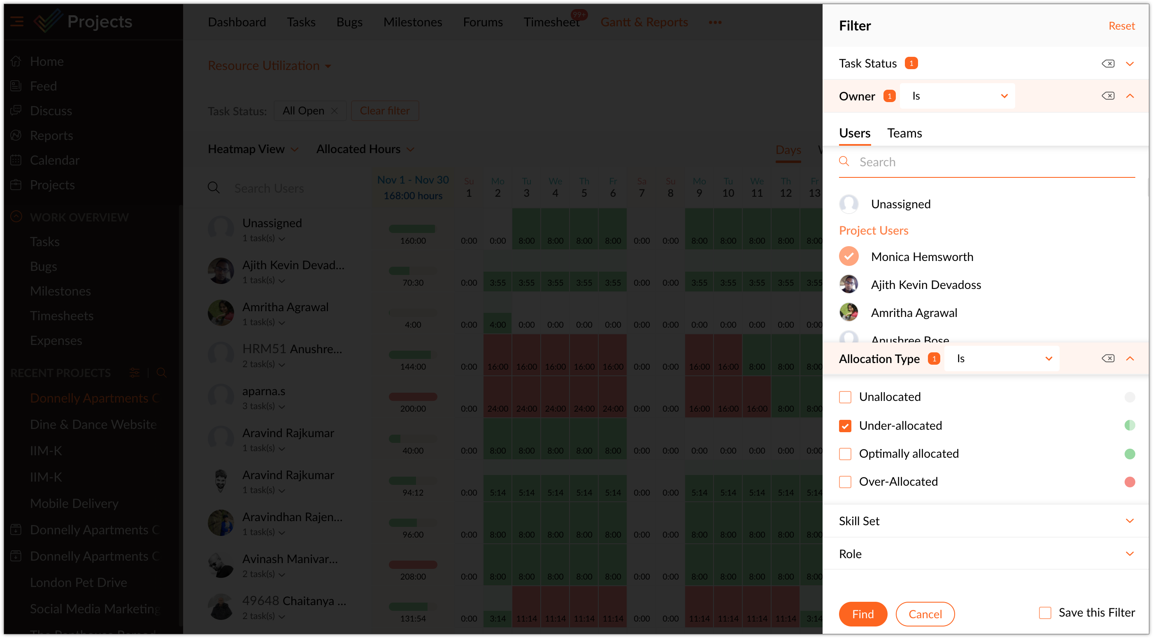The width and height of the screenshot is (1153, 638).
Task: Check the Unallocated checkbox
Action: pyautogui.click(x=845, y=397)
